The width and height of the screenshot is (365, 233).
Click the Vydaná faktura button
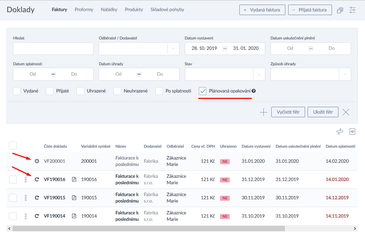click(262, 10)
